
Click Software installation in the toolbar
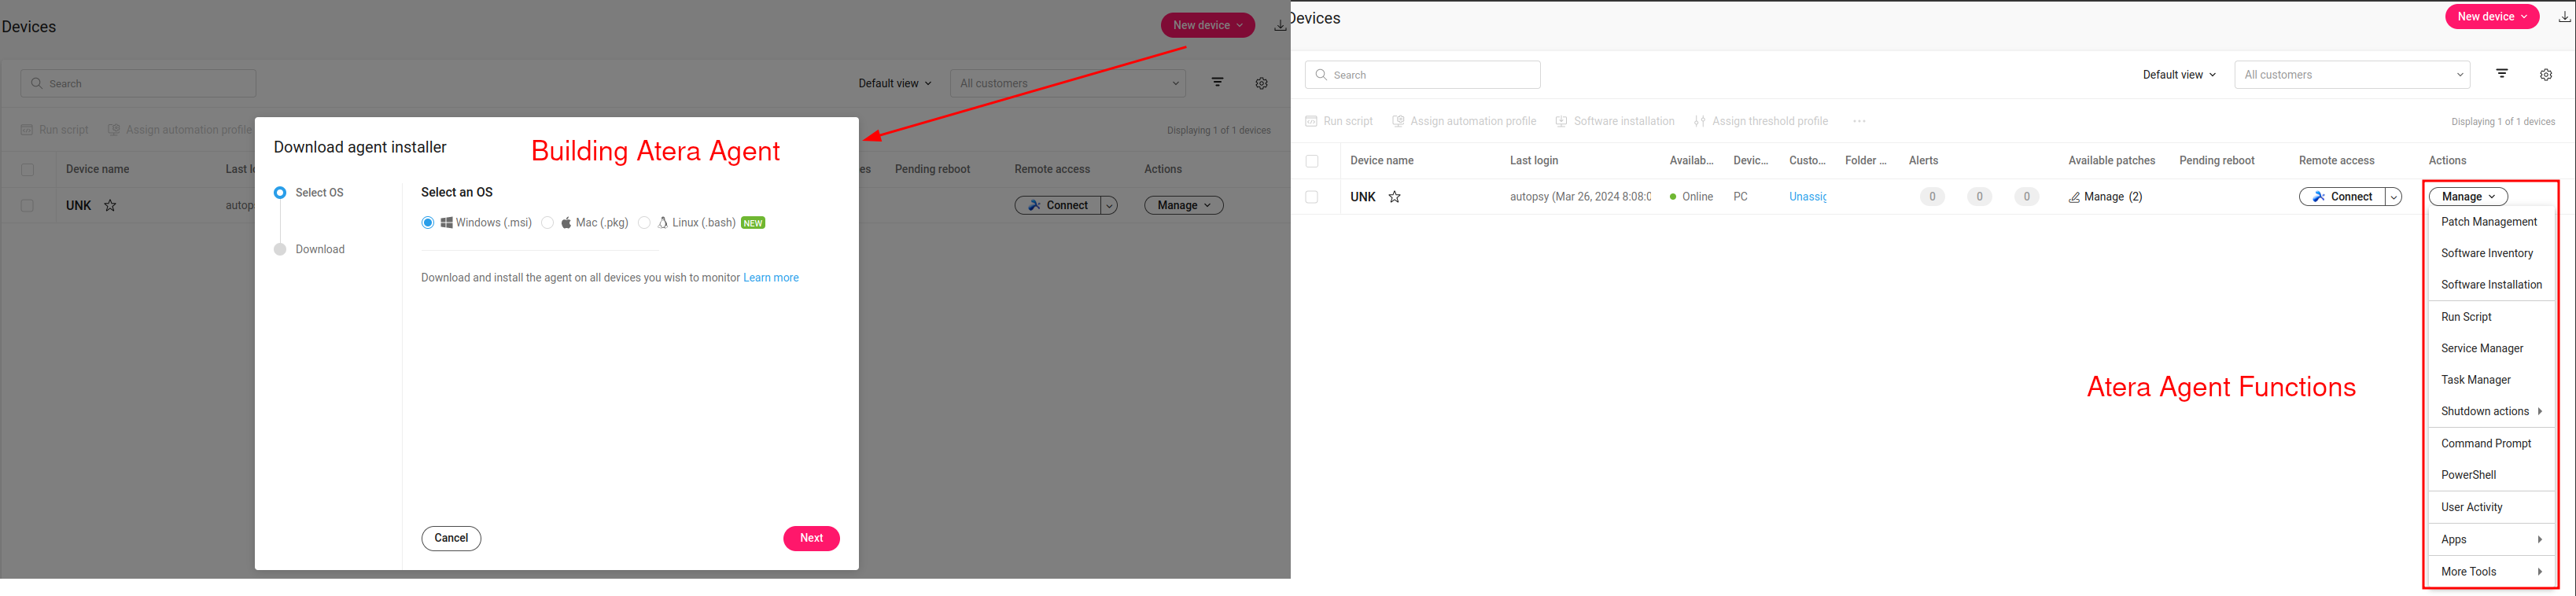(1615, 121)
